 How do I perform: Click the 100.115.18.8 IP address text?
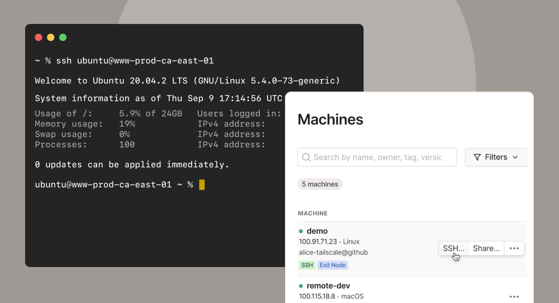(x=317, y=296)
